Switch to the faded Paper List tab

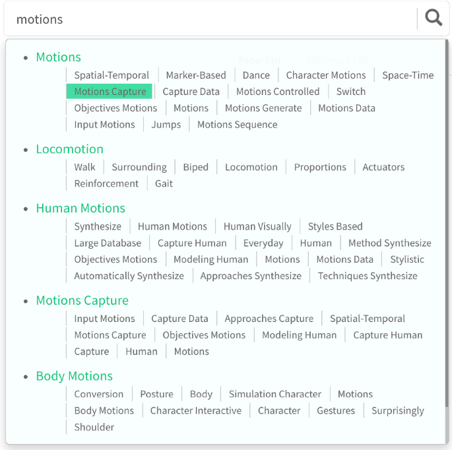[x=260, y=60]
